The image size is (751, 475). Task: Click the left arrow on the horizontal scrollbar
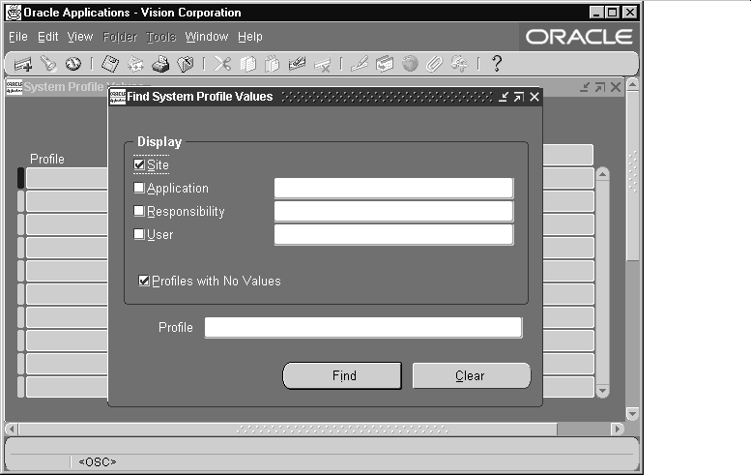pyautogui.click(x=12, y=429)
